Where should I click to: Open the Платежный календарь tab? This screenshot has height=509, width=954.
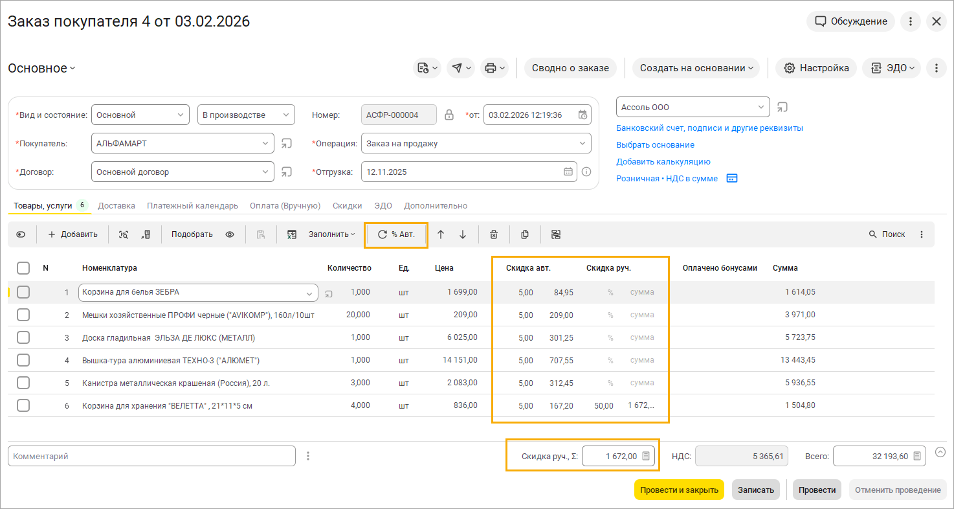tap(192, 206)
